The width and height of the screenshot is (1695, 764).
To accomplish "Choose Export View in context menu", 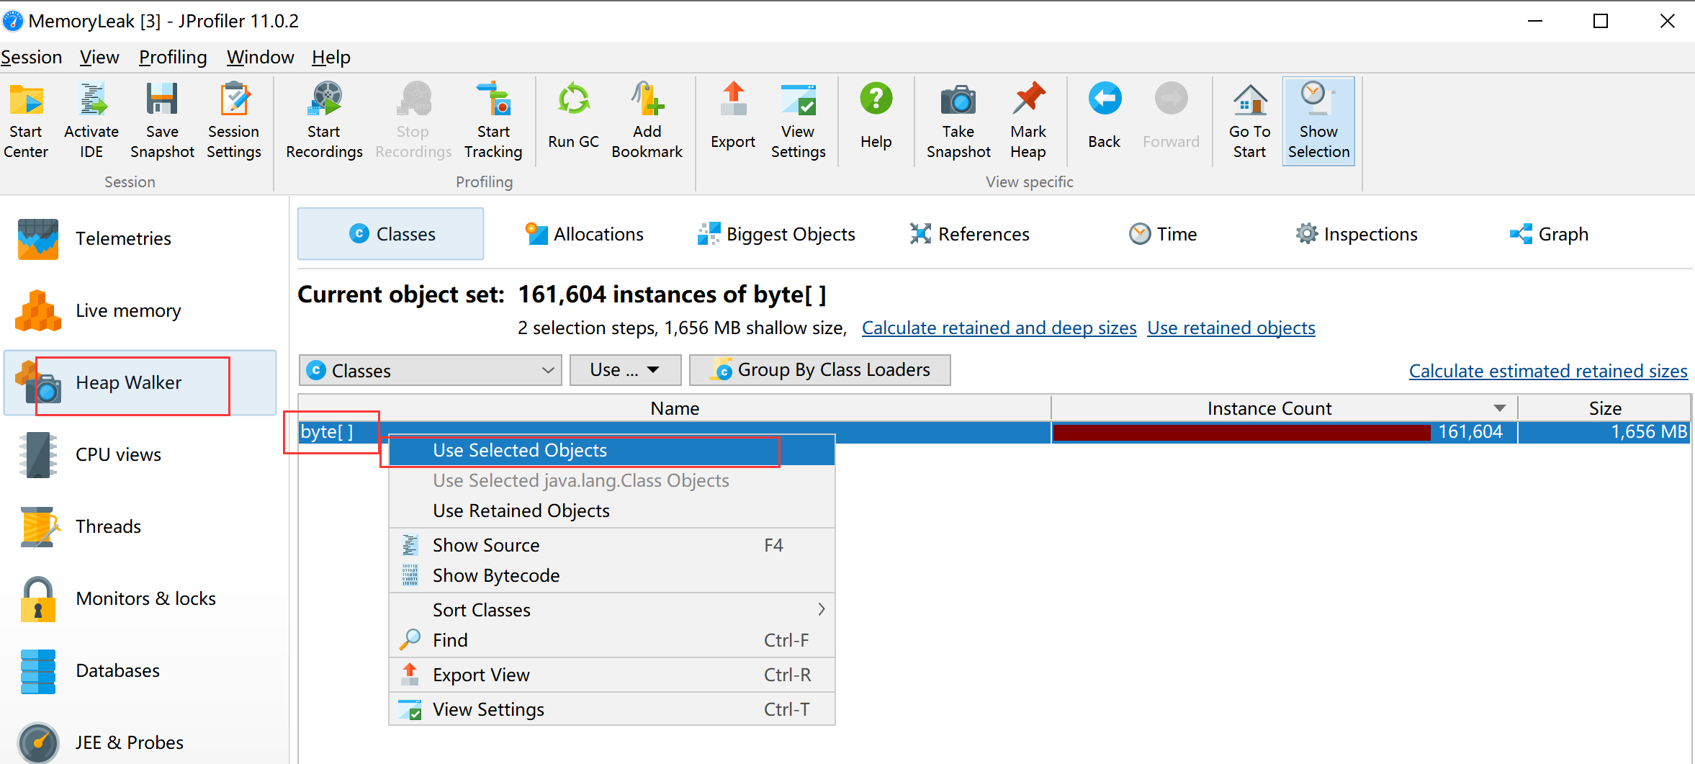I will (612, 675).
